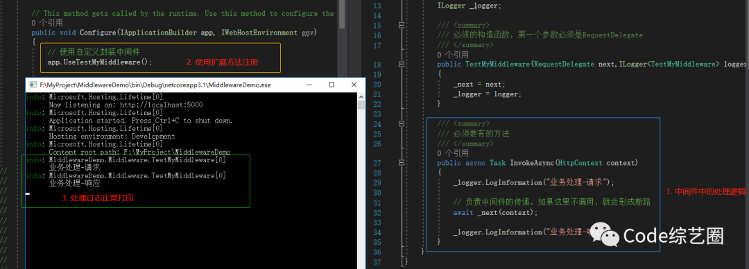Viewport: 749px width, 269px height.
Task: Click the line app.UseTestMyMiddleware();
Action: click(100, 62)
